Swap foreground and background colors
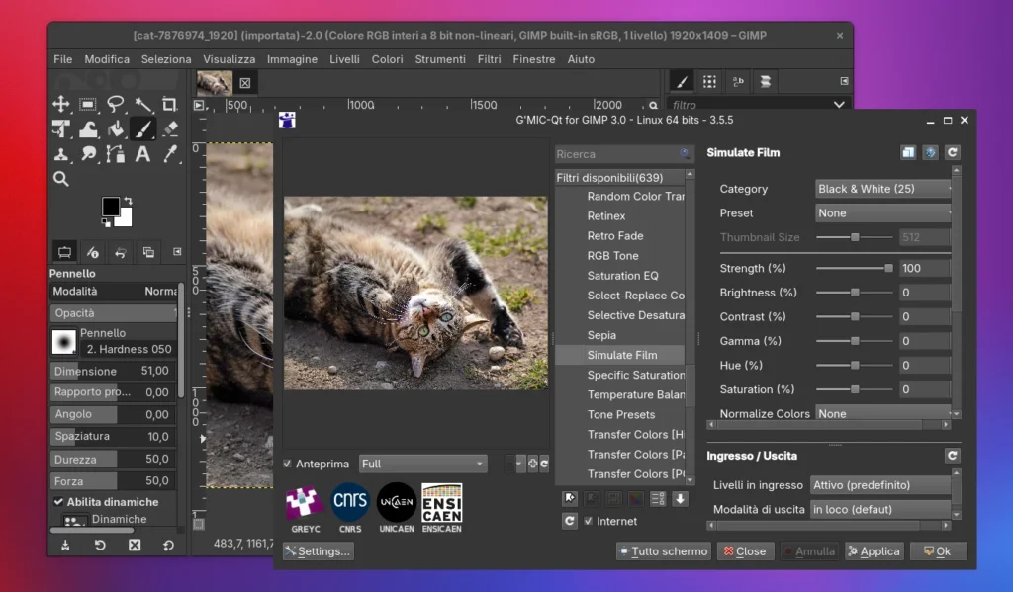Image resolution: width=1013 pixels, height=592 pixels. point(130,199)
